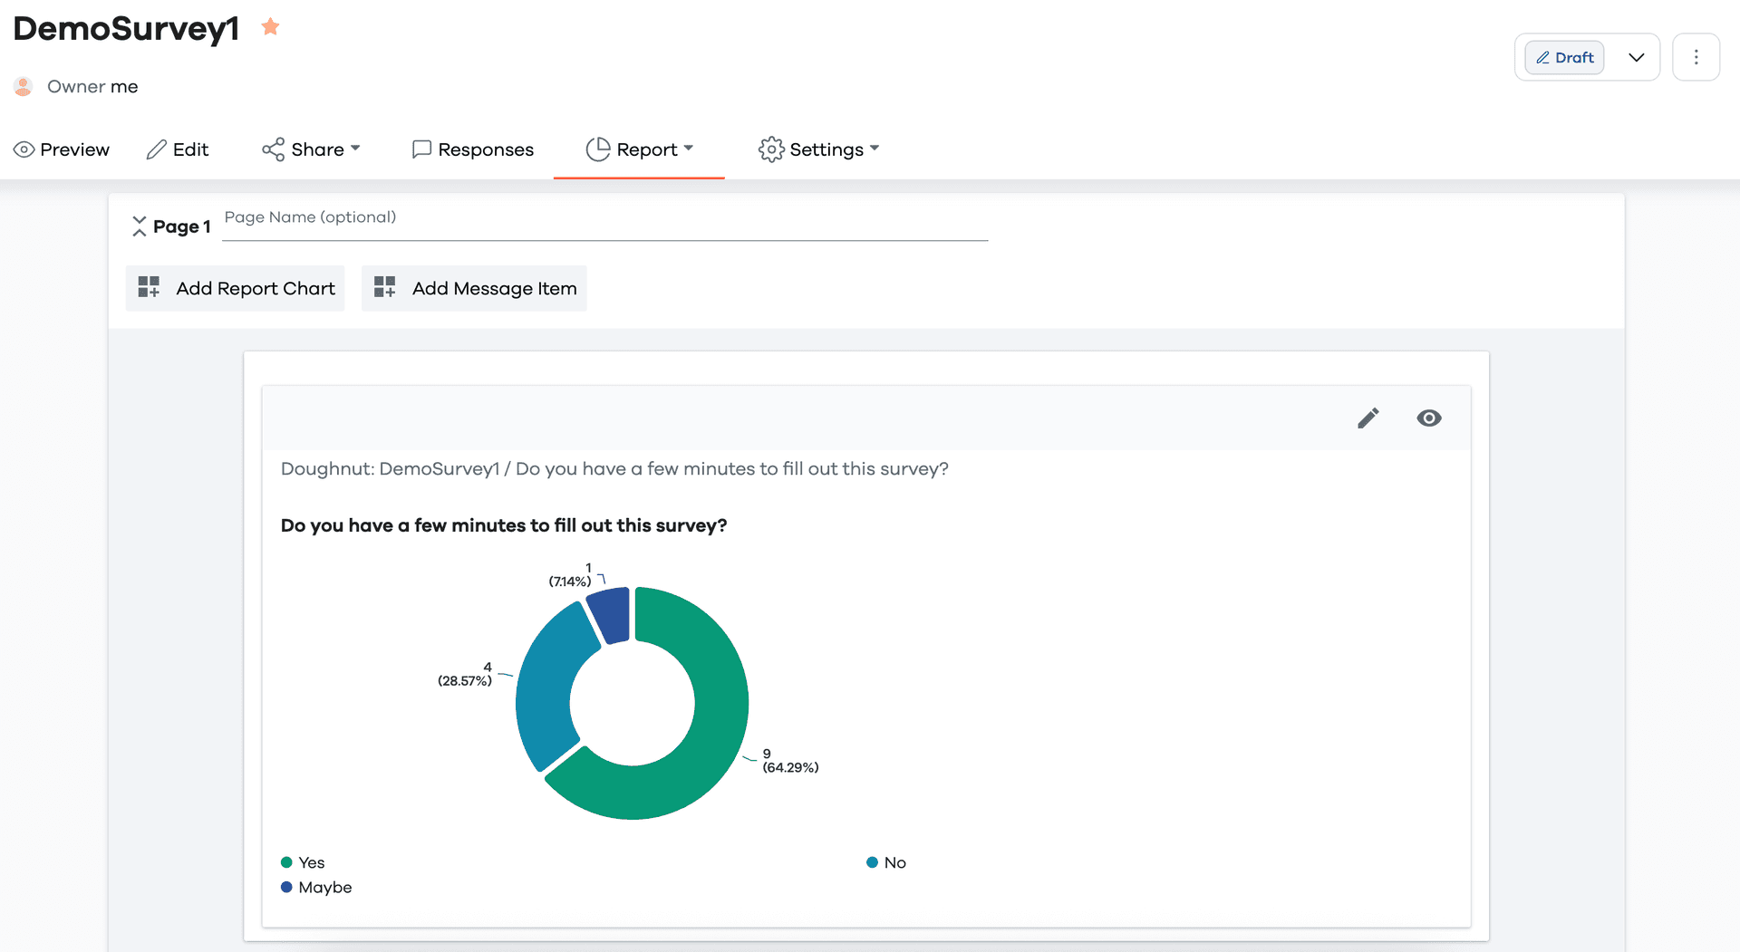This screenshot has height=952, width=1740.
Task: Click the Report pie-chart icon
Action: point(598,149)
